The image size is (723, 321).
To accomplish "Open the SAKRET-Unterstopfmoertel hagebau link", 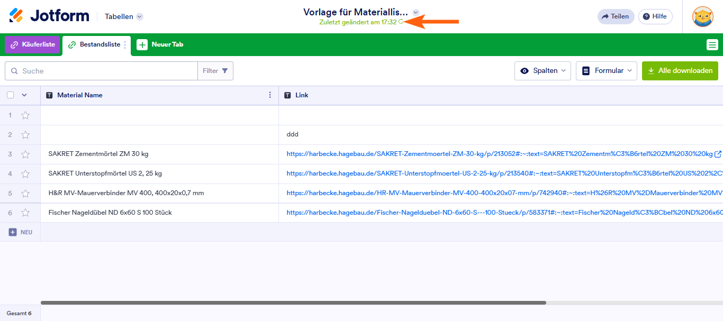I will (x=504, y=173).
